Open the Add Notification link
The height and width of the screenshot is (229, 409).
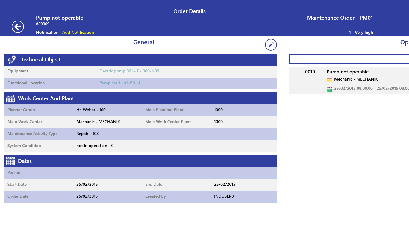pyautogui.click(x=78, y=32)
